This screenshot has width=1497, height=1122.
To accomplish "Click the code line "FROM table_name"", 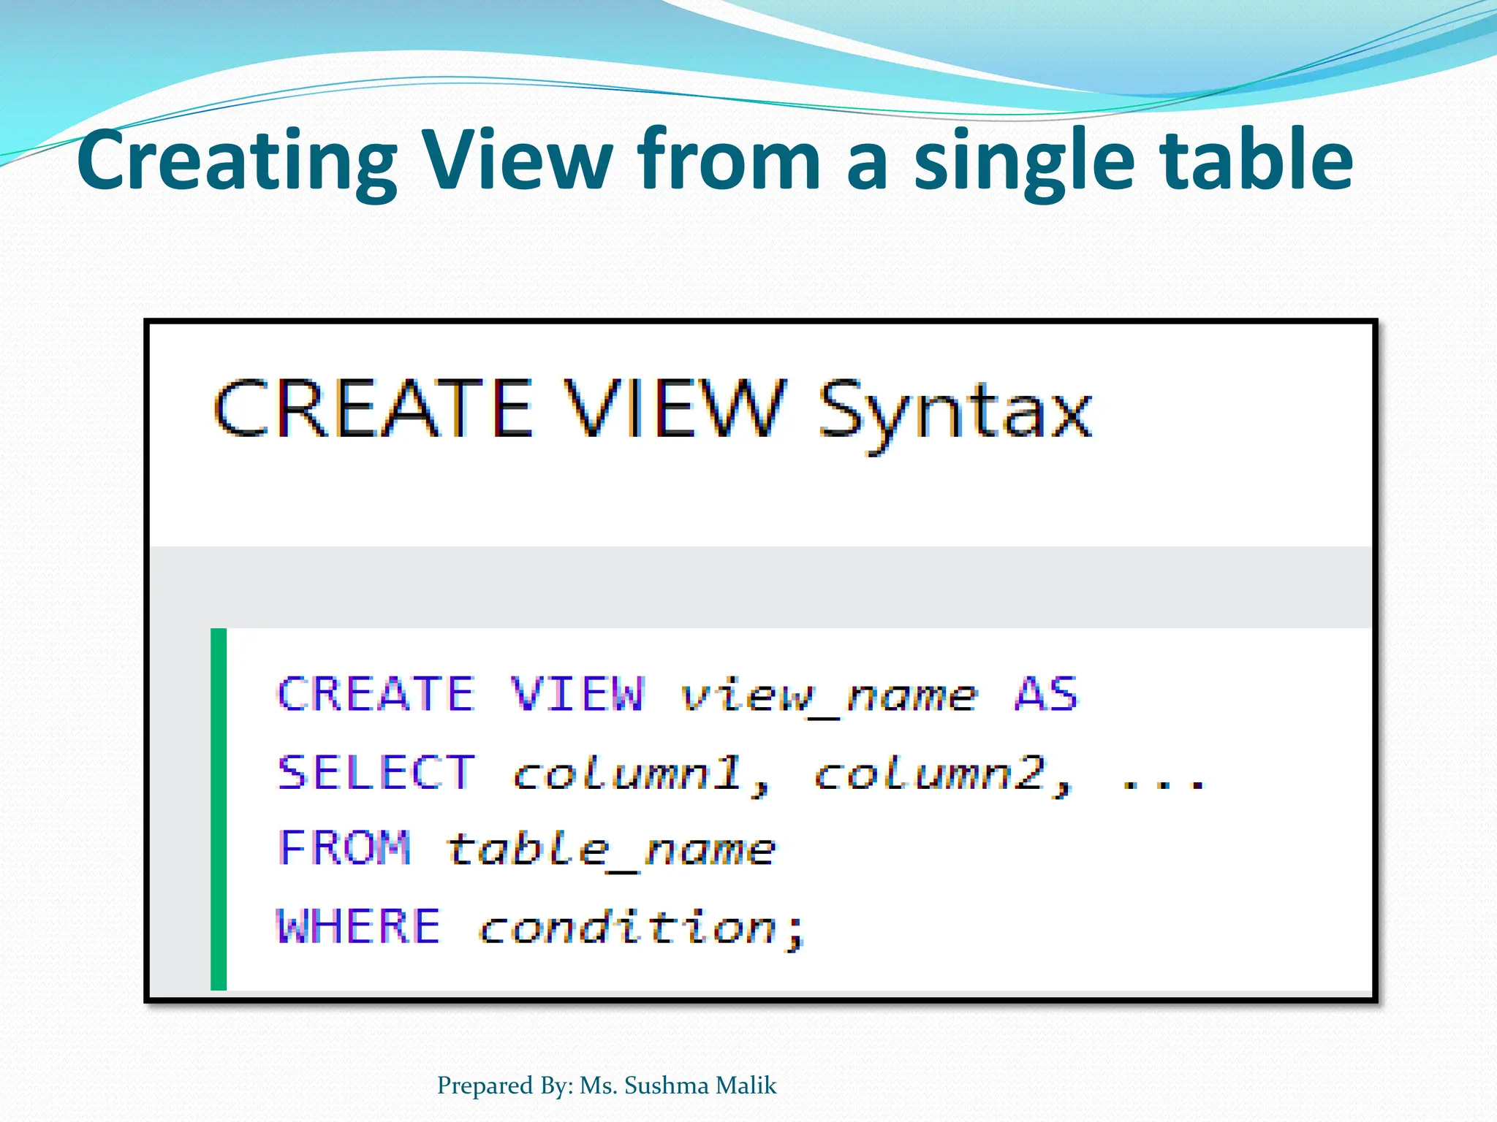I will (x=526, y=851).
